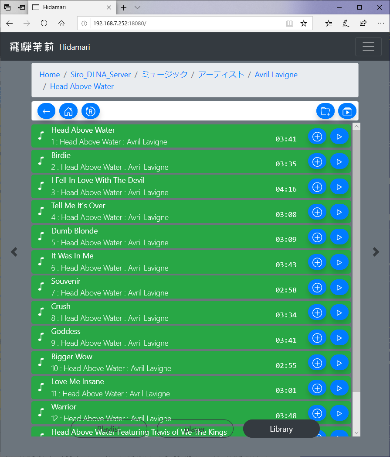Play the track 'Birdie'
Viewport: 390px width, 457px height.
coord(339,162)
